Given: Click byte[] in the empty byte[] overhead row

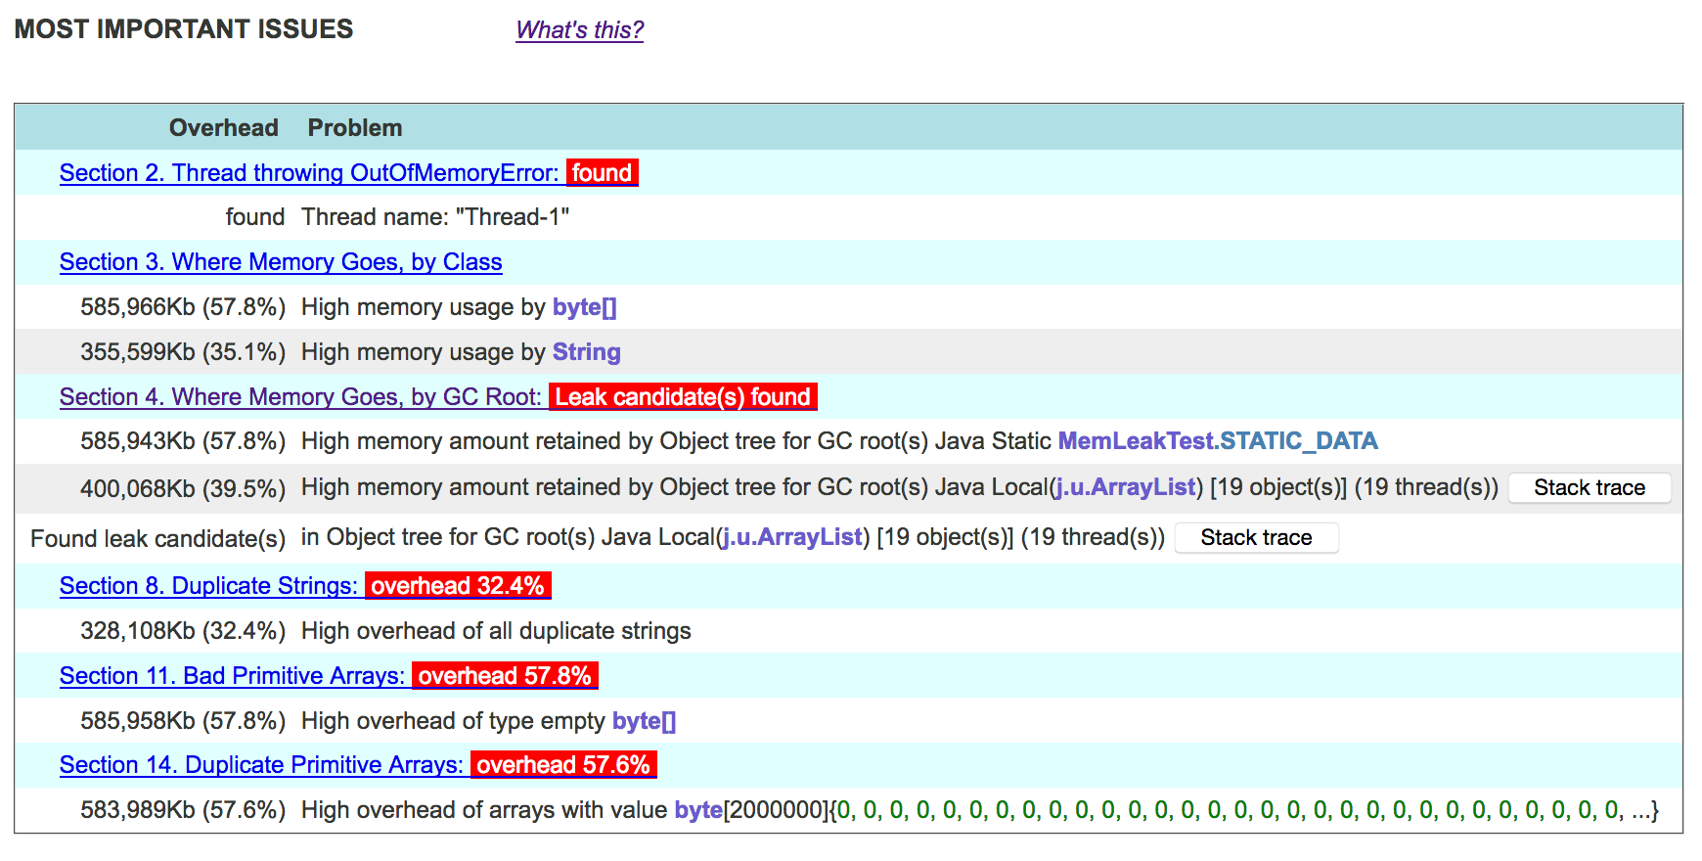Looking at the screenshot, I should [x=644, y=721].
